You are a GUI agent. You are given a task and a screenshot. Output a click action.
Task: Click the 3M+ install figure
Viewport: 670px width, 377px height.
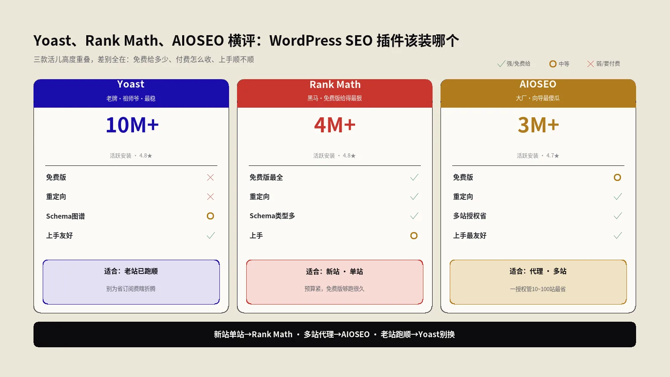pyautogui.click(x=539, y=125)
